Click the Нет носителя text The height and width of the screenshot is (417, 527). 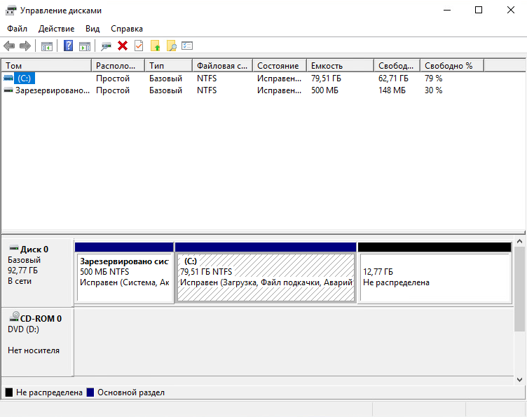pos(34,350)
